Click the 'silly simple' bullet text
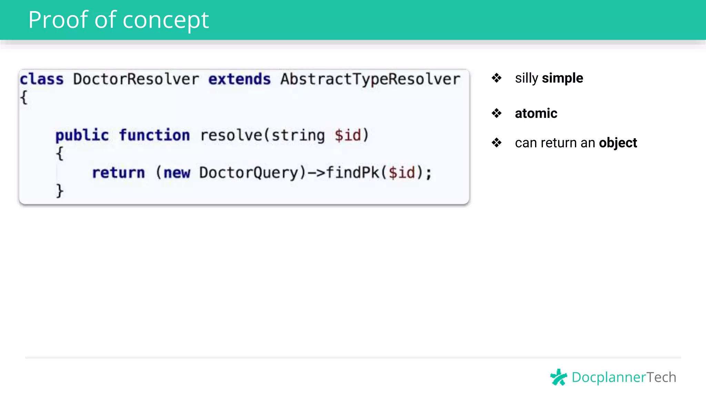This screenshot has width=706, height=397. click(x=549, y=79)
